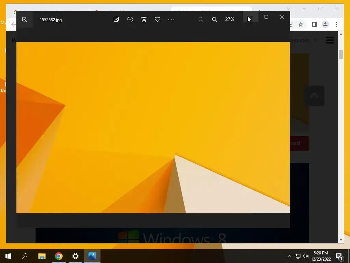Open See more three-dot menu in Photos

point(171,20)
